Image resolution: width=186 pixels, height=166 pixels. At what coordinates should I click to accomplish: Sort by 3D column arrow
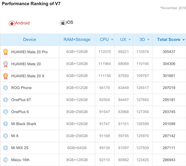point(148,40)
